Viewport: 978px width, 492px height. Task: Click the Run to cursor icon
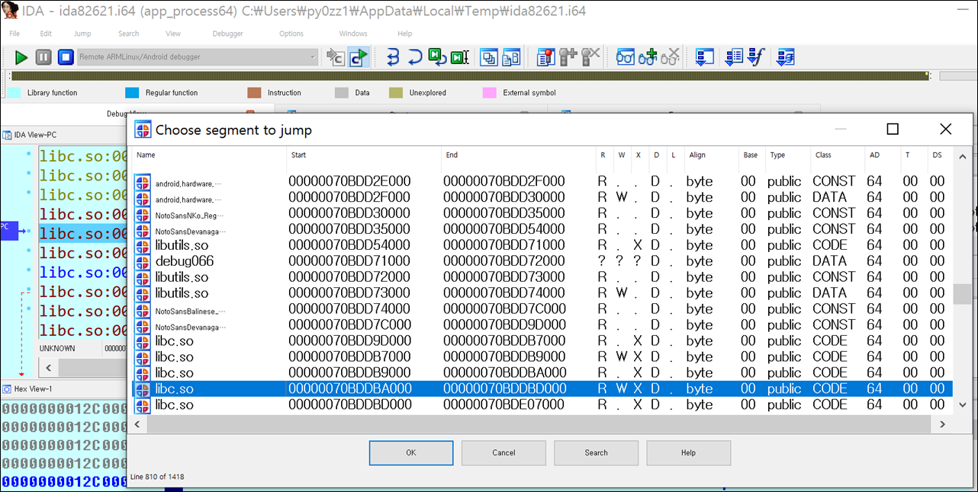pos(459,57)
